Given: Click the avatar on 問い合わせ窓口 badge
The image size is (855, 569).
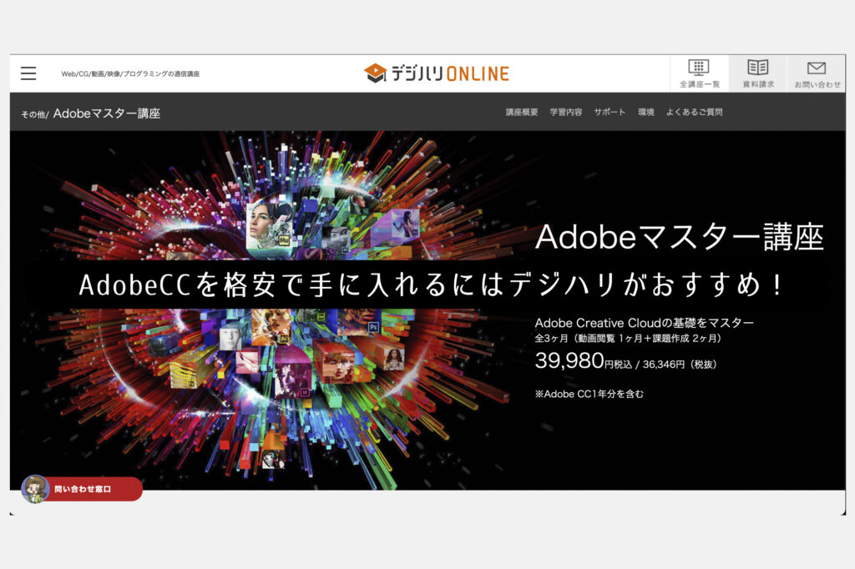Looking at the screenshot, I should [x=35, y=489].
